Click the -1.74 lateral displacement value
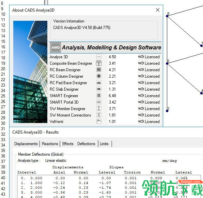This screenshot has height=198, width=203. [x=105, y=188]
